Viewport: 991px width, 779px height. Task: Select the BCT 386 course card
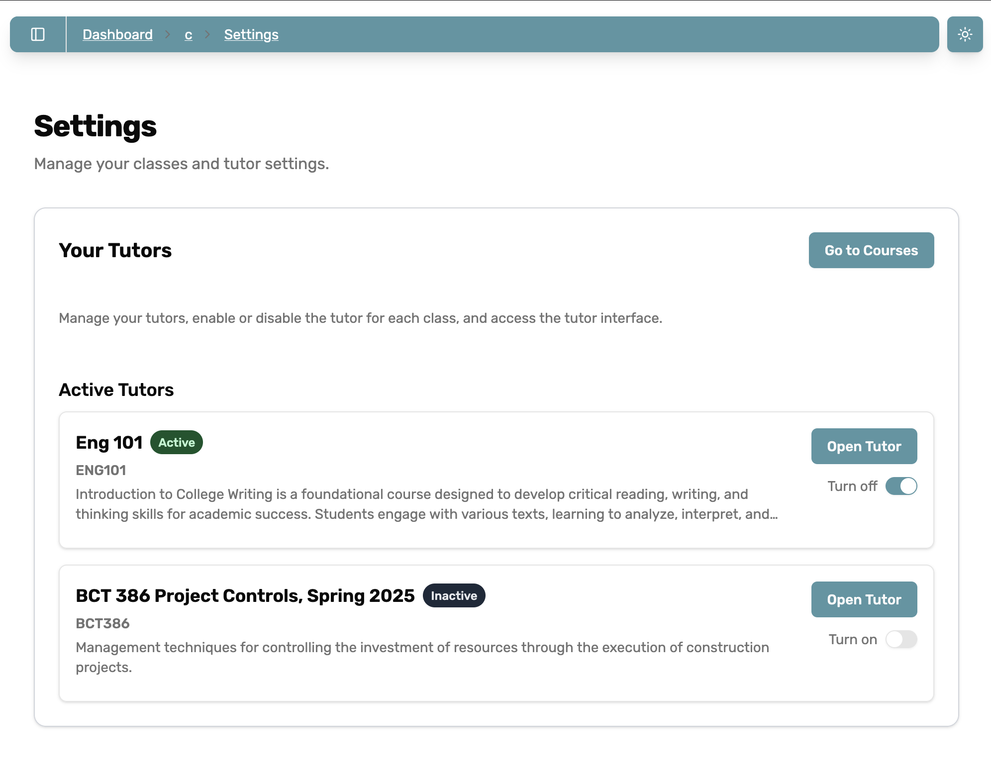coord(398,632)
